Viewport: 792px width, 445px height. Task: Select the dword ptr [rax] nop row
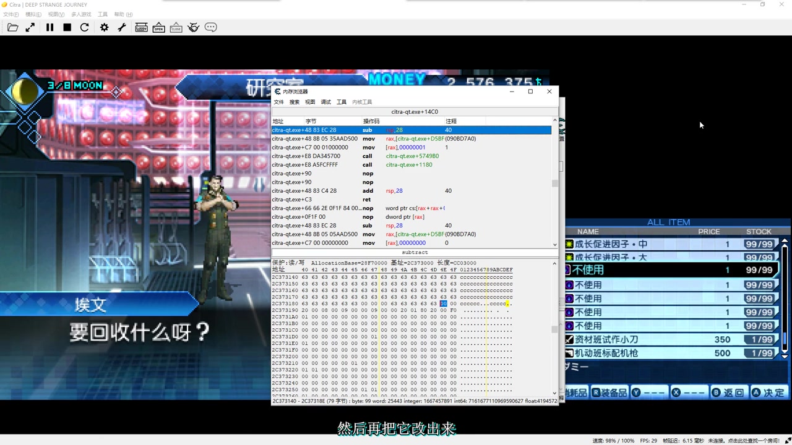(x=411, y=216)
